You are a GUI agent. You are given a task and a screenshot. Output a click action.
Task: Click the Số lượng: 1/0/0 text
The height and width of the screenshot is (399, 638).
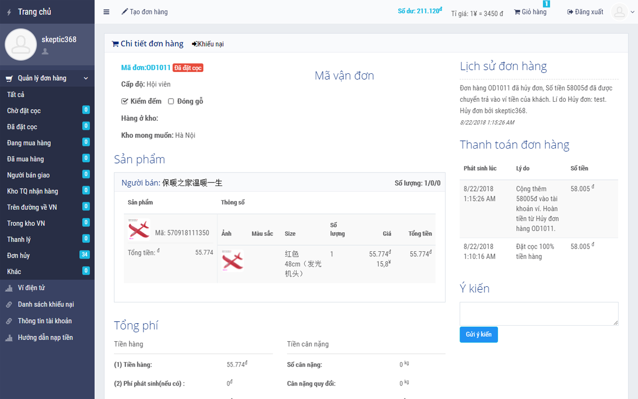point(418,183)
